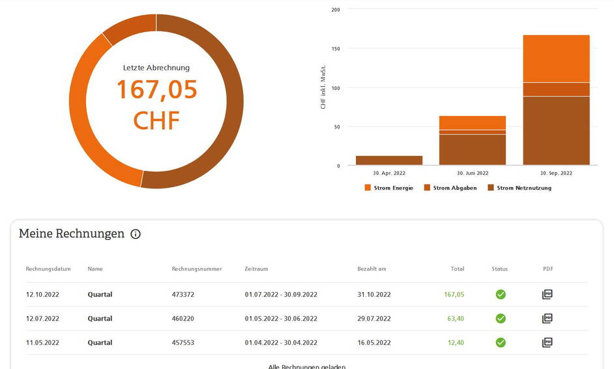Sort invoices by Total column header
Screen dimensions: 614x369
click(x=457, y=269)
